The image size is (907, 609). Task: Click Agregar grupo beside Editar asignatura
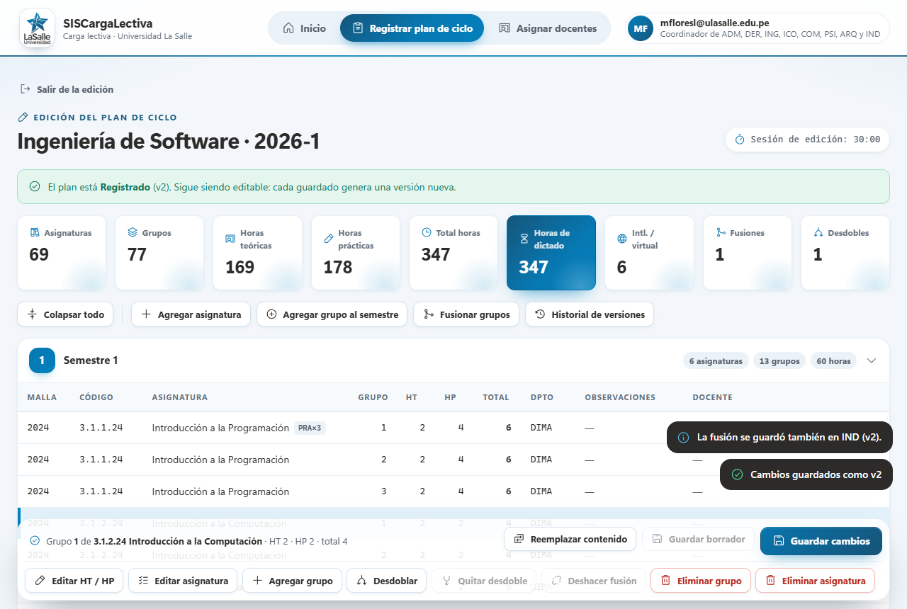click(292, 581)
